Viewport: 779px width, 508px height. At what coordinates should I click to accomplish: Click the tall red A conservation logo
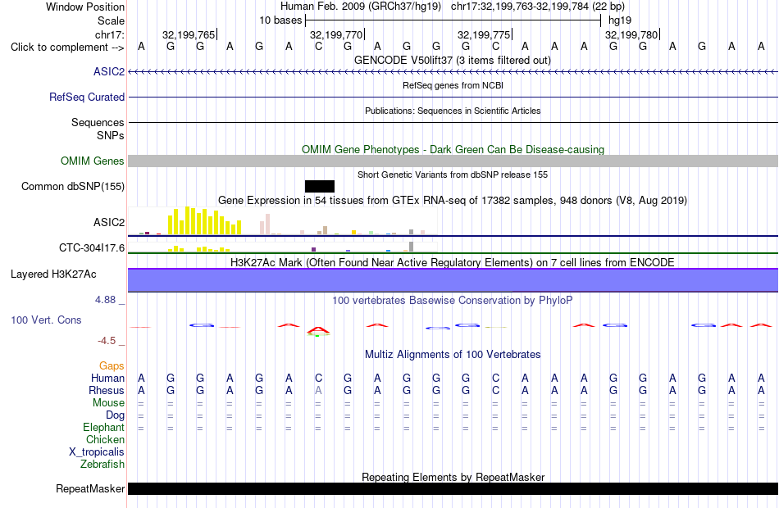(x=318, y=329)
